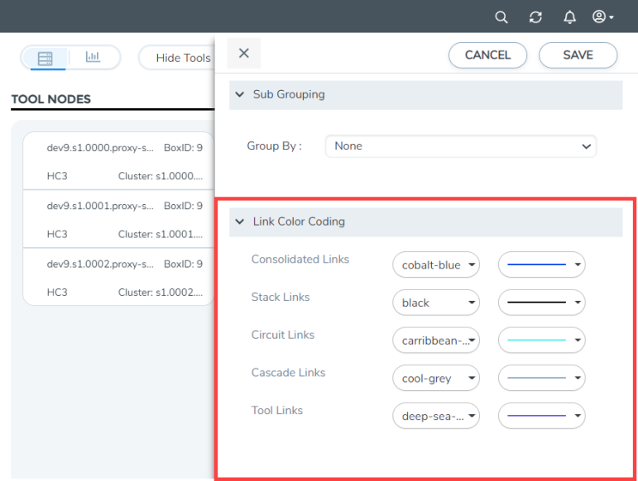Collapse the Link Color Coding section
Screen dimensions: 638x481
(x=240, y=222)
